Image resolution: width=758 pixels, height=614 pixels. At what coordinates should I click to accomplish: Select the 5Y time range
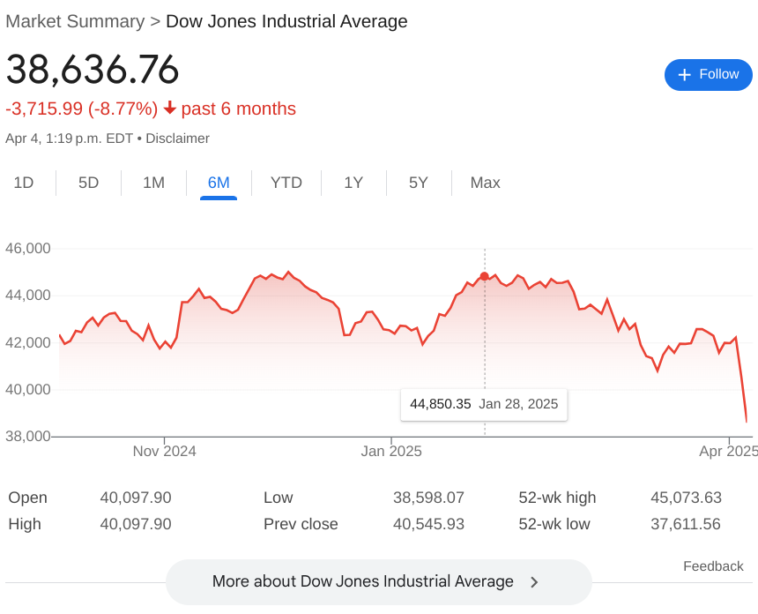click(419, 183)
